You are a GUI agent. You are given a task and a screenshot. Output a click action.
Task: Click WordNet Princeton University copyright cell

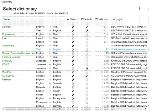pos(129,72)
